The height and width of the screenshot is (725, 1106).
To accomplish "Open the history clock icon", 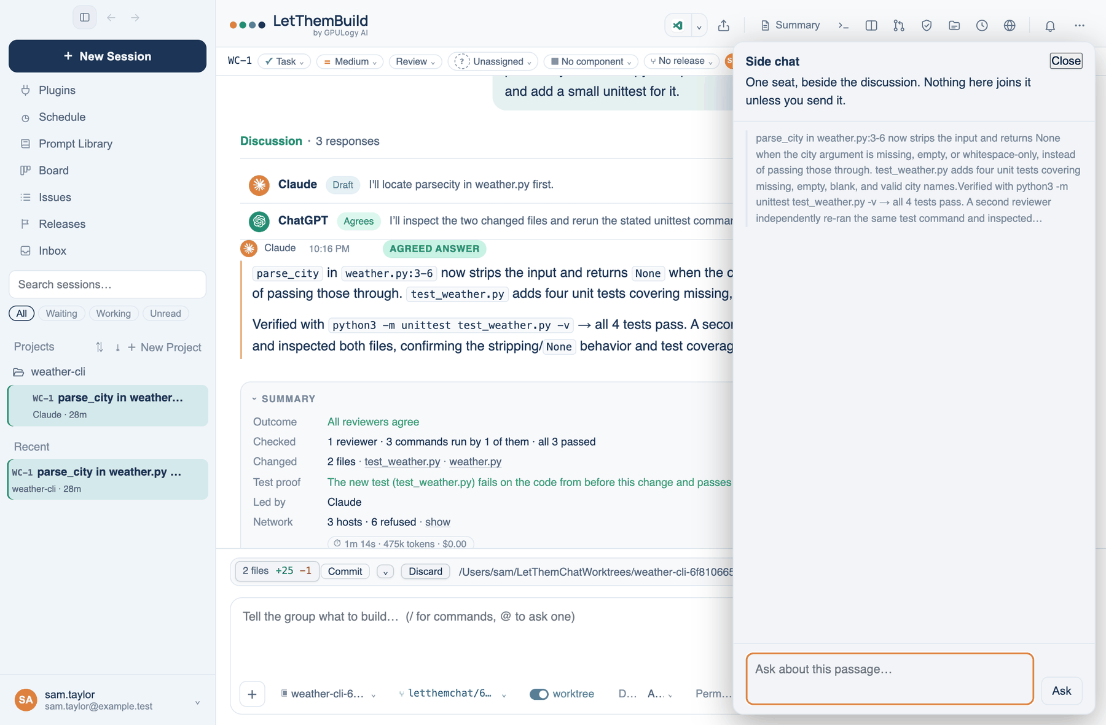I will (x=982, y=25).
